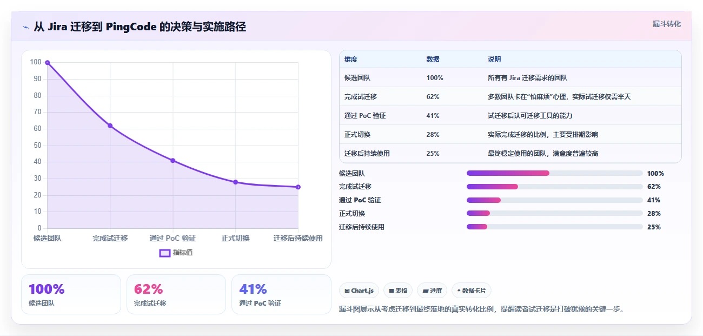Click the description mentioning 主要受排期影响

543,135
